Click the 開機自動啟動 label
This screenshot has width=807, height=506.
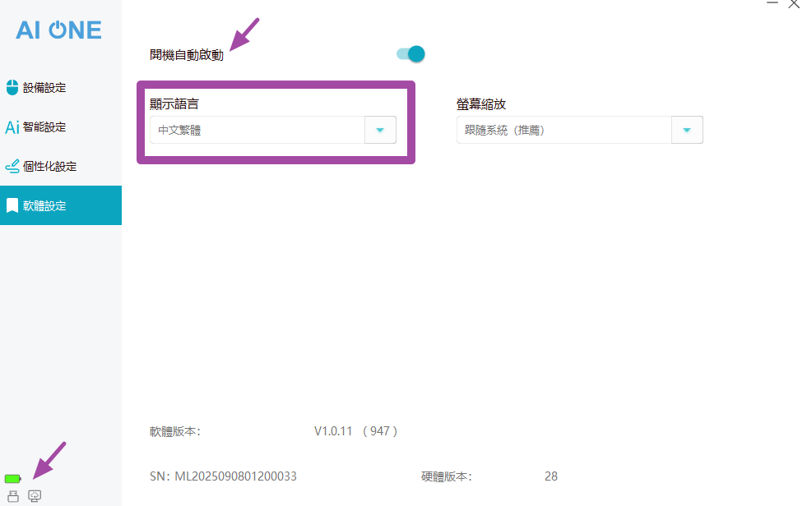point(186,55)
